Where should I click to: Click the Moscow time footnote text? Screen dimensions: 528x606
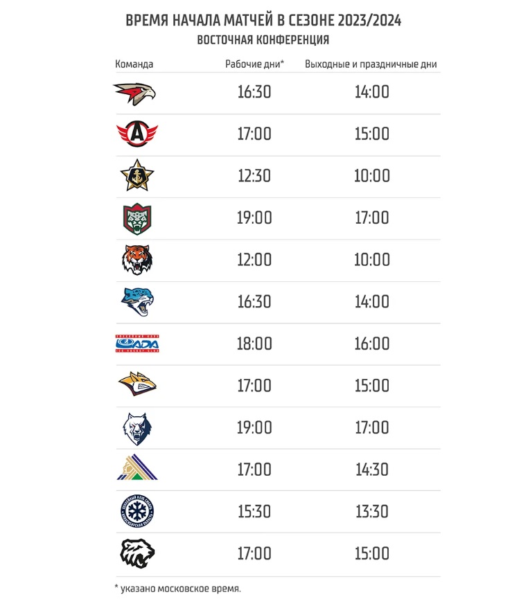pyautogui.click(x=177, y=589)
